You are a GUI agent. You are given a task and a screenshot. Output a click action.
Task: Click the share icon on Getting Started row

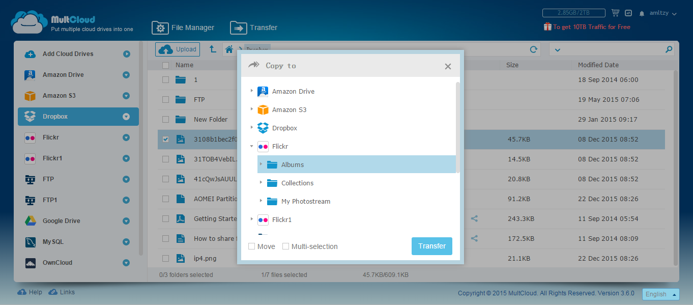click(x=474, y=218)
